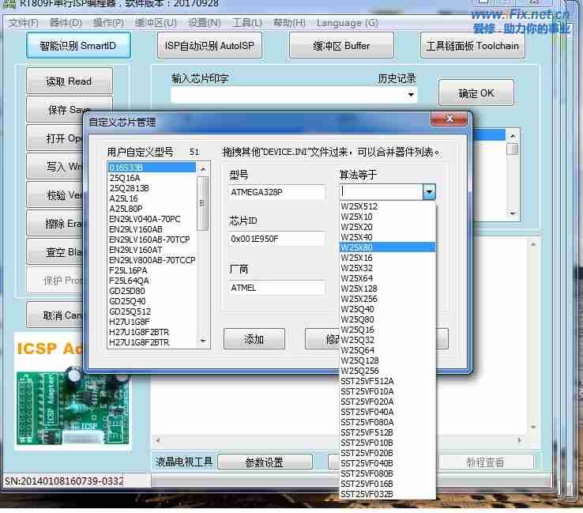Click the 添加 button in the dialog
The width and height of the screenshot is (583, 513).
tap(254, 339)
